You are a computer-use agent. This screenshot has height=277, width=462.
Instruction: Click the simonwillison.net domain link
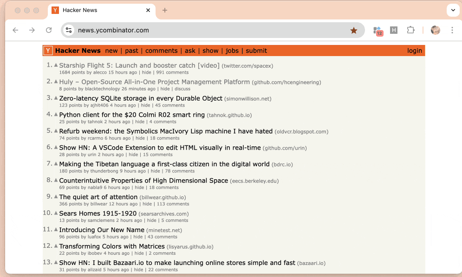248,99
